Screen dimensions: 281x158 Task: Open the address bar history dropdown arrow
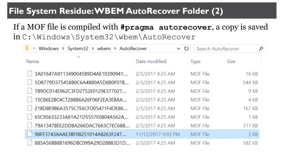(x=179, y=48)
